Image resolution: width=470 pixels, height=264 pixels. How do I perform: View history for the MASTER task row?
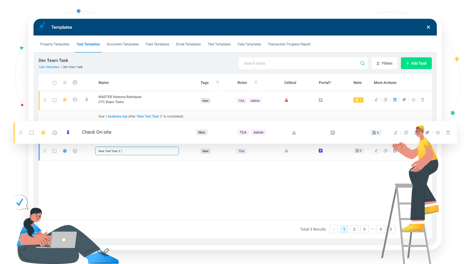click(x=413, y=100)
